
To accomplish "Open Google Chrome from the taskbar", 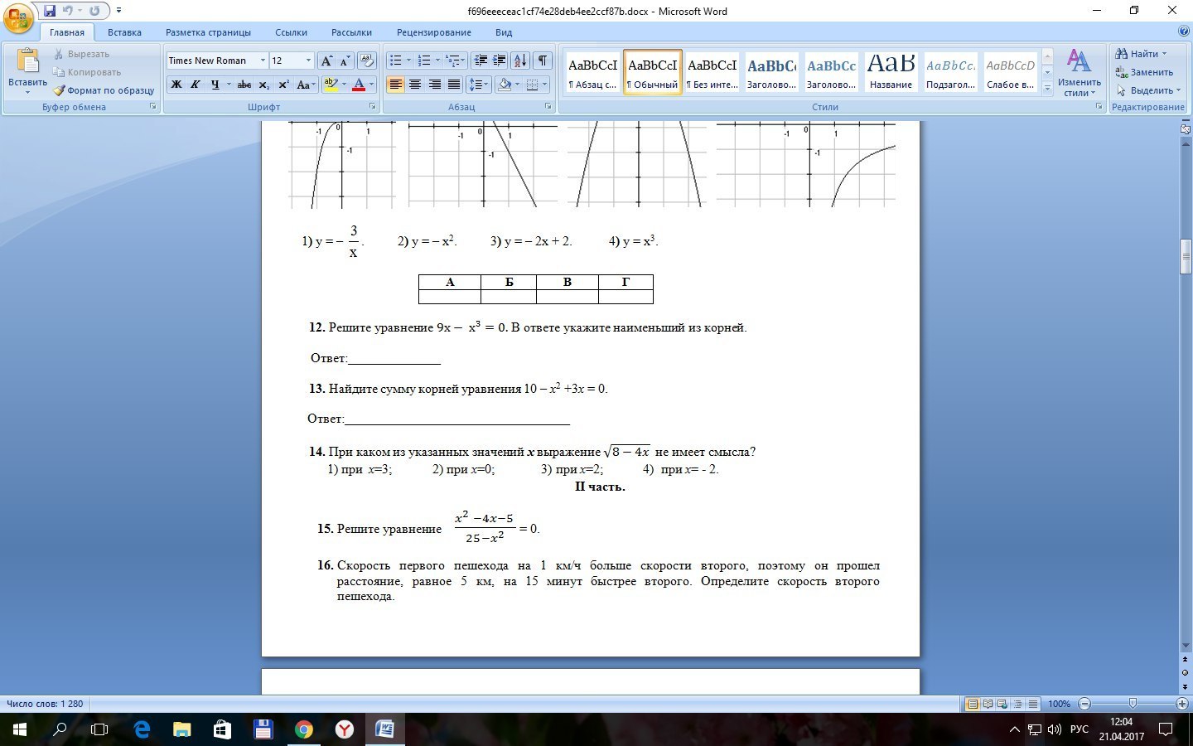I will [x=304, y=729].
